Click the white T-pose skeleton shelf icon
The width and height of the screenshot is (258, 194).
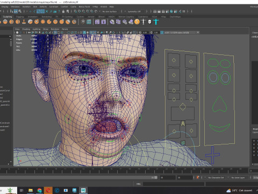point(144,22)
